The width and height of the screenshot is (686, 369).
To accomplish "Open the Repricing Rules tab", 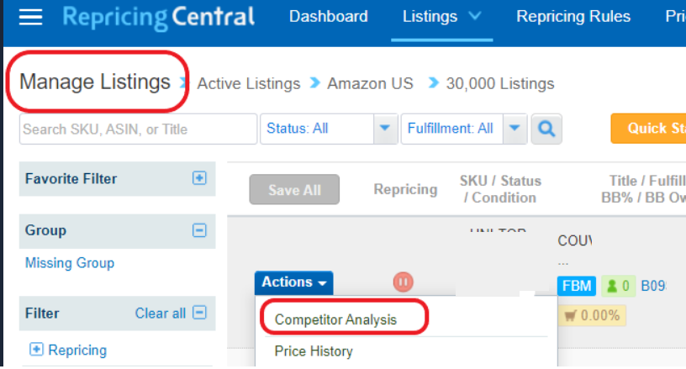I will [x=573, y=17].
